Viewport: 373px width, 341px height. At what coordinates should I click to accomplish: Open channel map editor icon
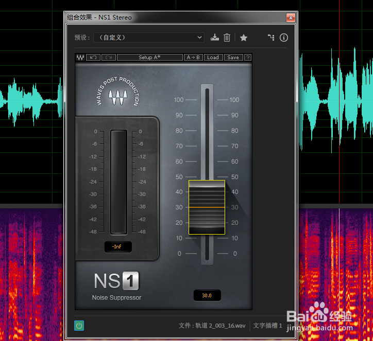tap(271, 38)
